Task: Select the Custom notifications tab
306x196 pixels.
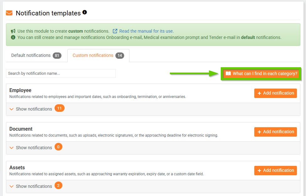Action: tap(93, 55)
